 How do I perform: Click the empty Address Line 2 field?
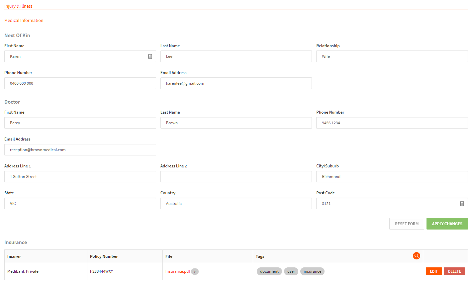pyautogui.click(x=236, y=177)
